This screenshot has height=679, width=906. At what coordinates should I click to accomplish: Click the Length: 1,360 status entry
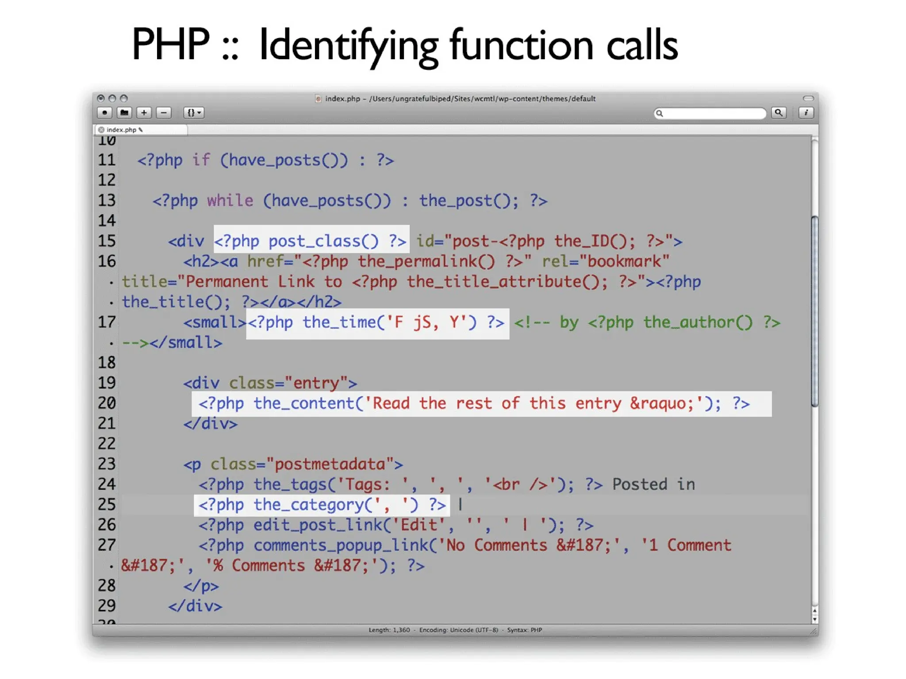[x=389, y=630]
